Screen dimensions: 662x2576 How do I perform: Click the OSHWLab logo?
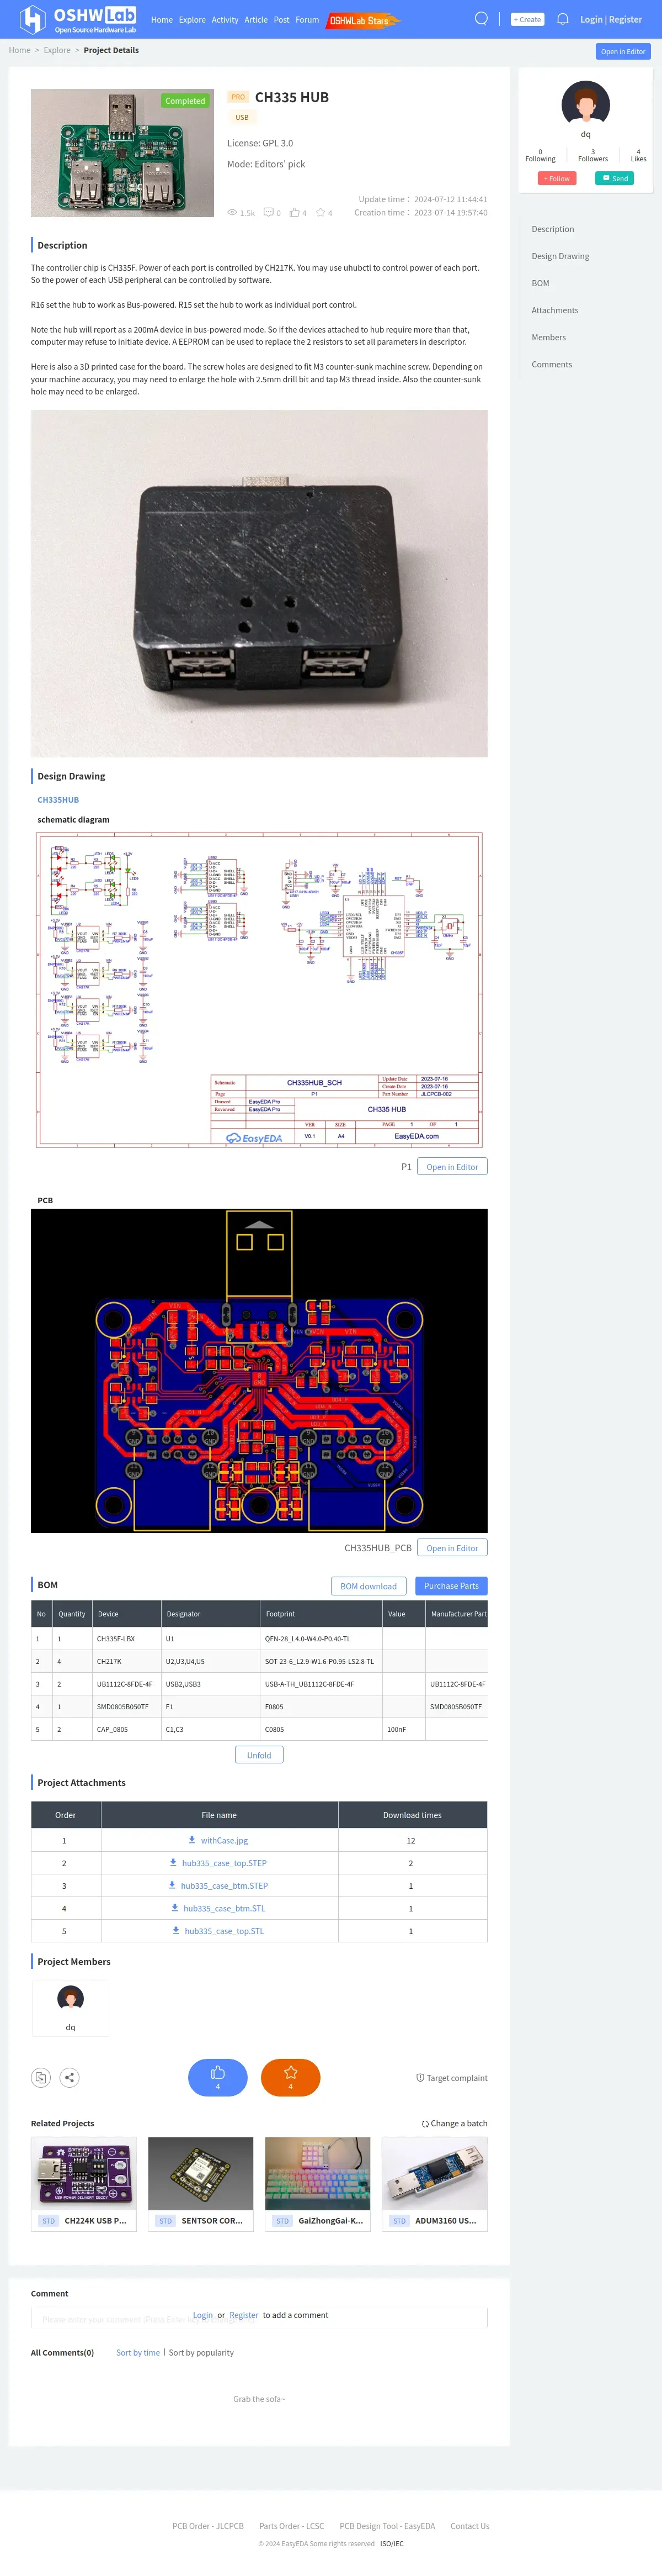click(78, 19)
